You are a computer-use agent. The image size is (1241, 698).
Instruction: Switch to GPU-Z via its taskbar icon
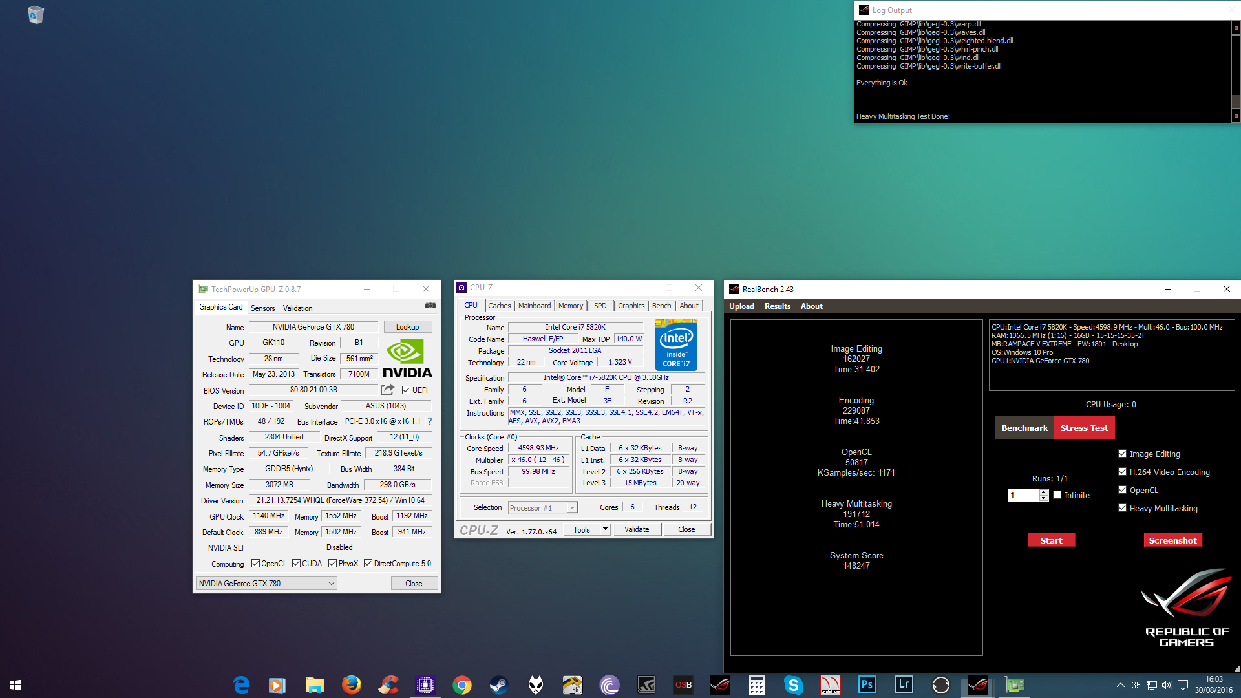(x=1015, y=685)
